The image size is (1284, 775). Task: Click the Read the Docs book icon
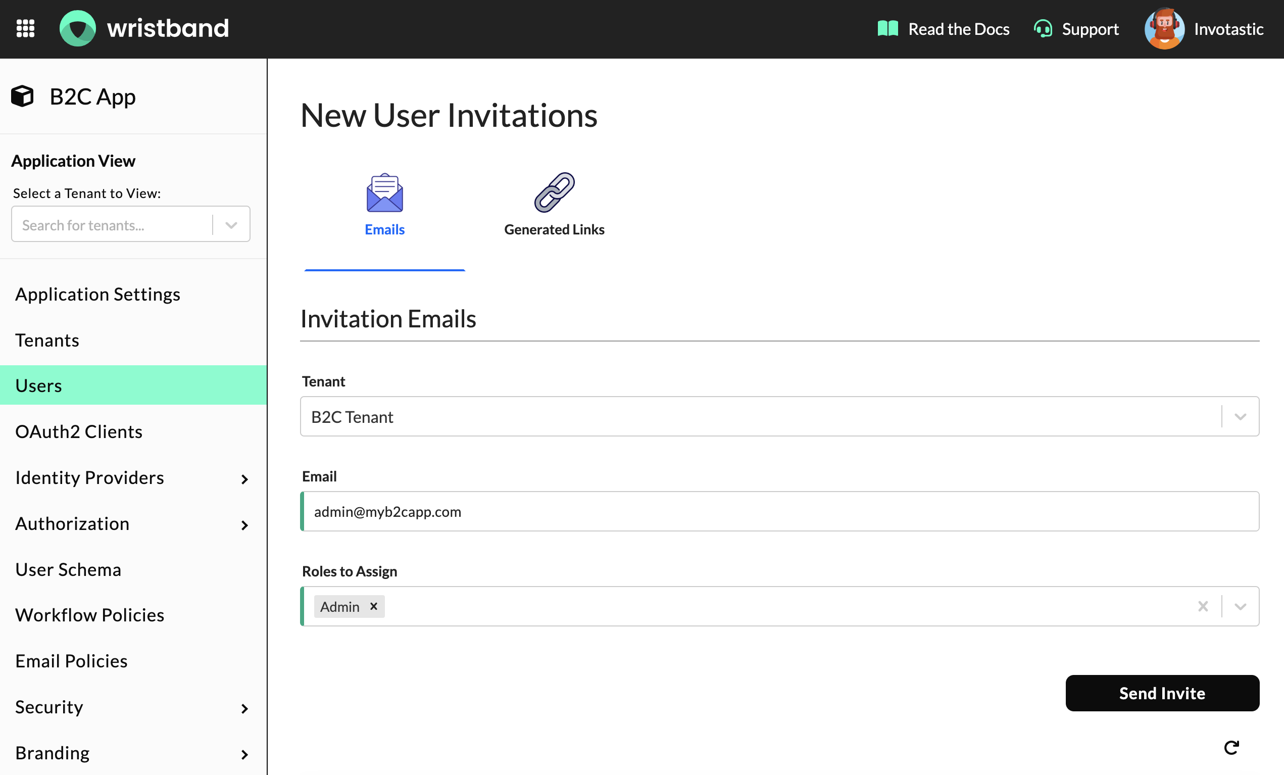(887, 29)
